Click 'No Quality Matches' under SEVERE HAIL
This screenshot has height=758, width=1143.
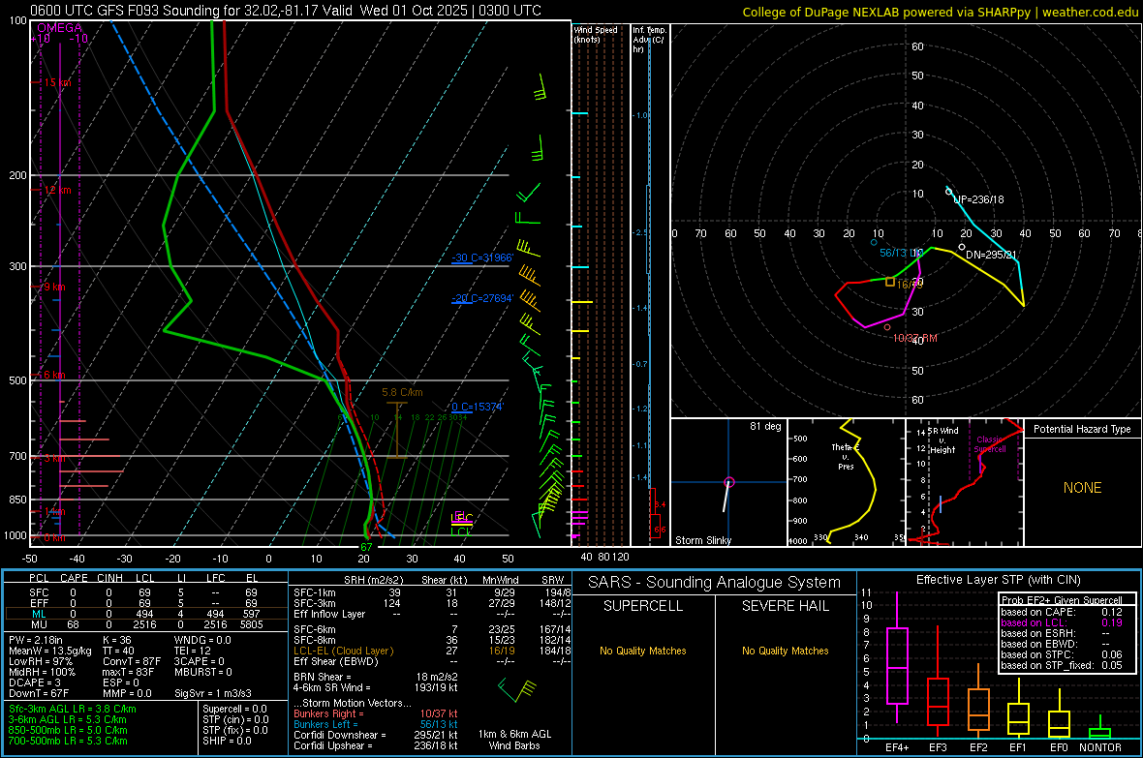pyautogui.click(x=785, y=651)
